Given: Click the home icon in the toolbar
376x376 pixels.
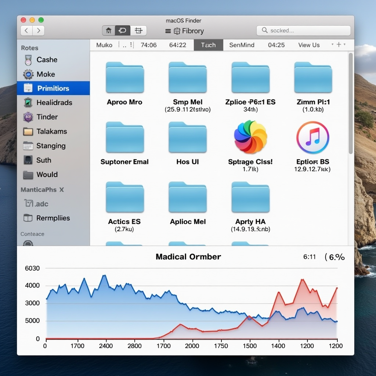Looking at the screenshot, I should pyautogui.click(x=108, y=30).
